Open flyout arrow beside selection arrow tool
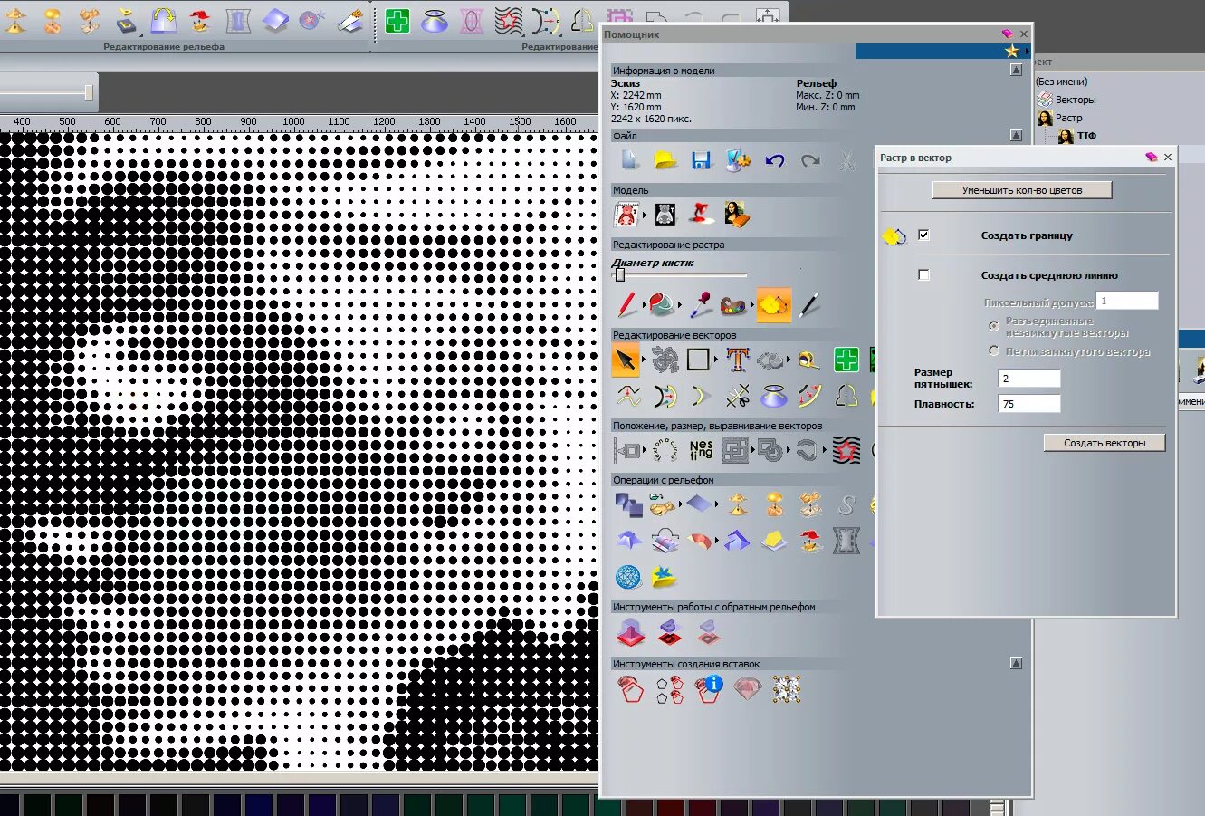 tap(644, 360)
